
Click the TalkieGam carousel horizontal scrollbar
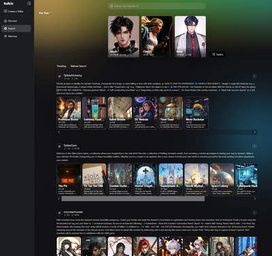pos(133,199)
